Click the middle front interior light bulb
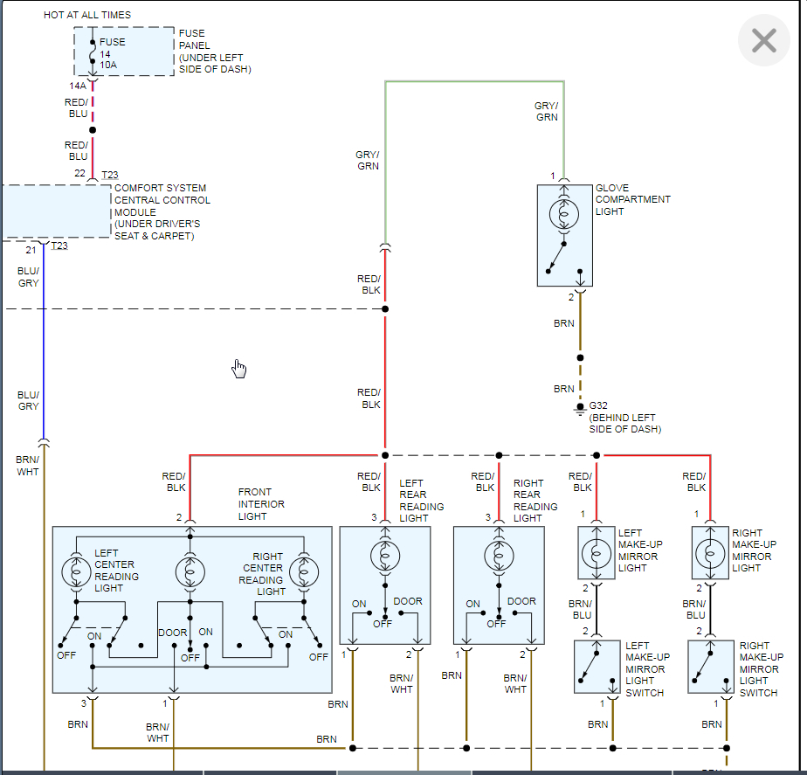This screenshot has width=807, height=775. [x=190, y=572]
